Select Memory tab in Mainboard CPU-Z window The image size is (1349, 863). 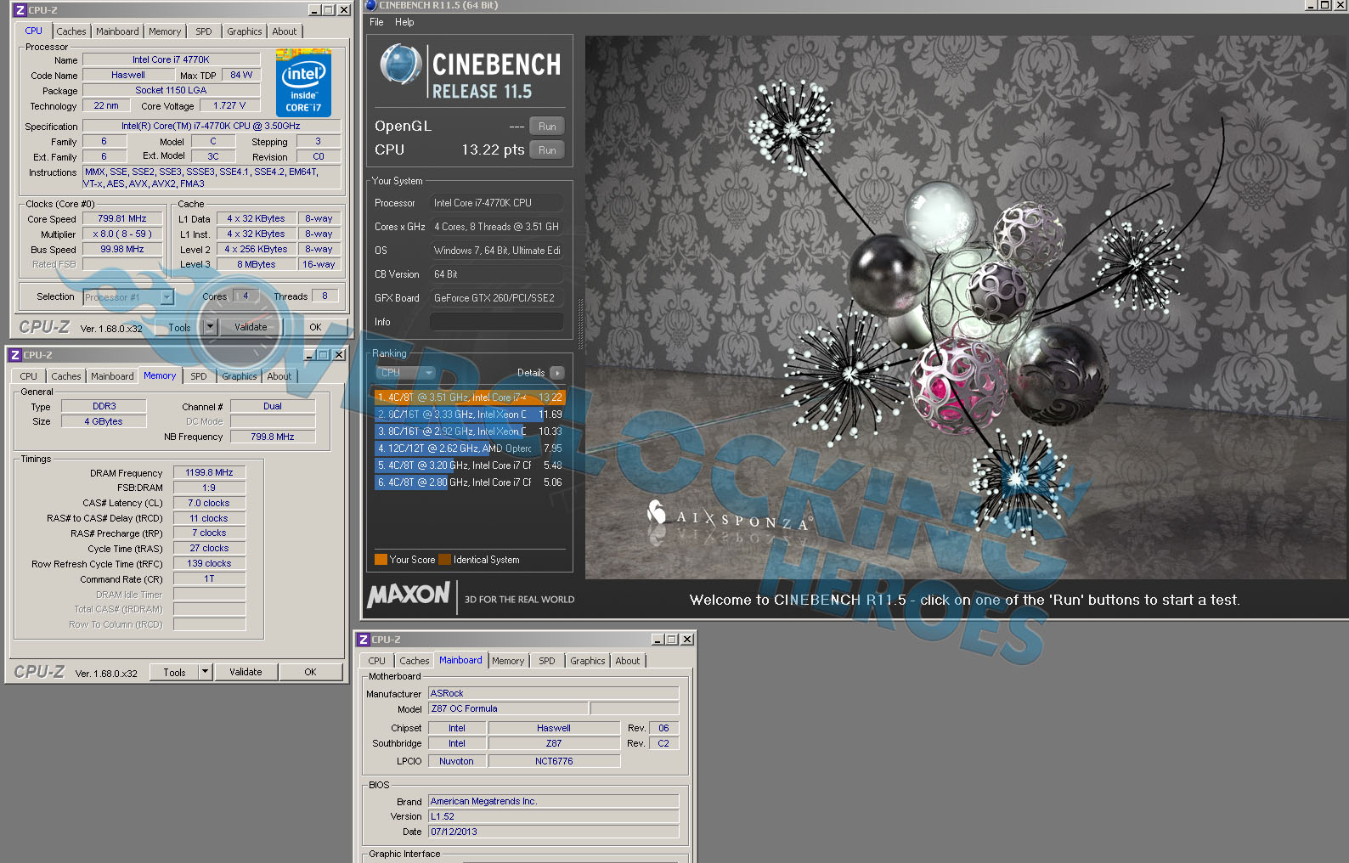(508, 661)
